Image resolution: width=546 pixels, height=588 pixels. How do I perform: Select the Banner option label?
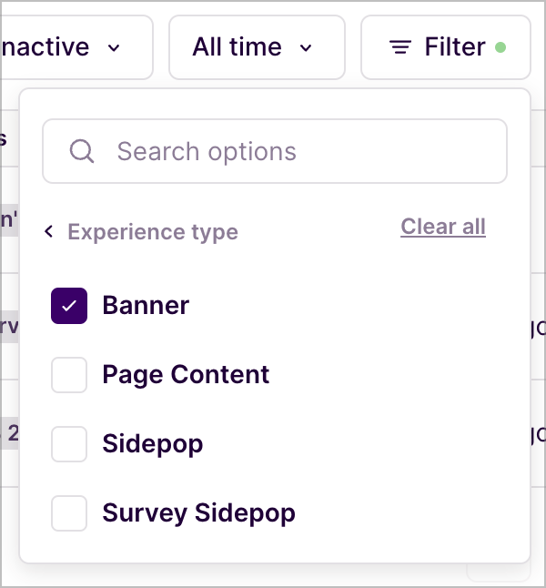click(x=146, y=305)
